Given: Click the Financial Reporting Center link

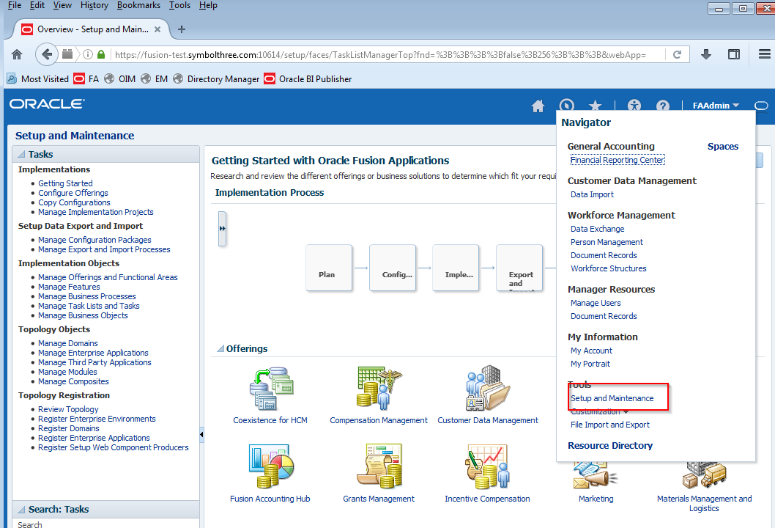Looking at the screenshot, I should [x=617, y=160].
